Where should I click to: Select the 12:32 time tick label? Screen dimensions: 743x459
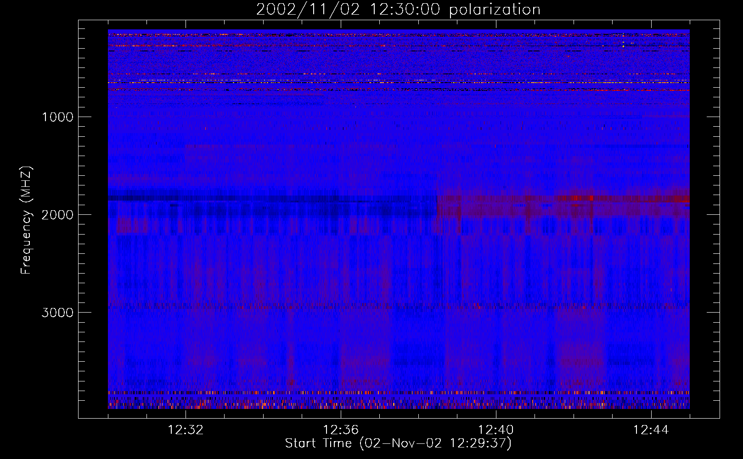(186, 430)
